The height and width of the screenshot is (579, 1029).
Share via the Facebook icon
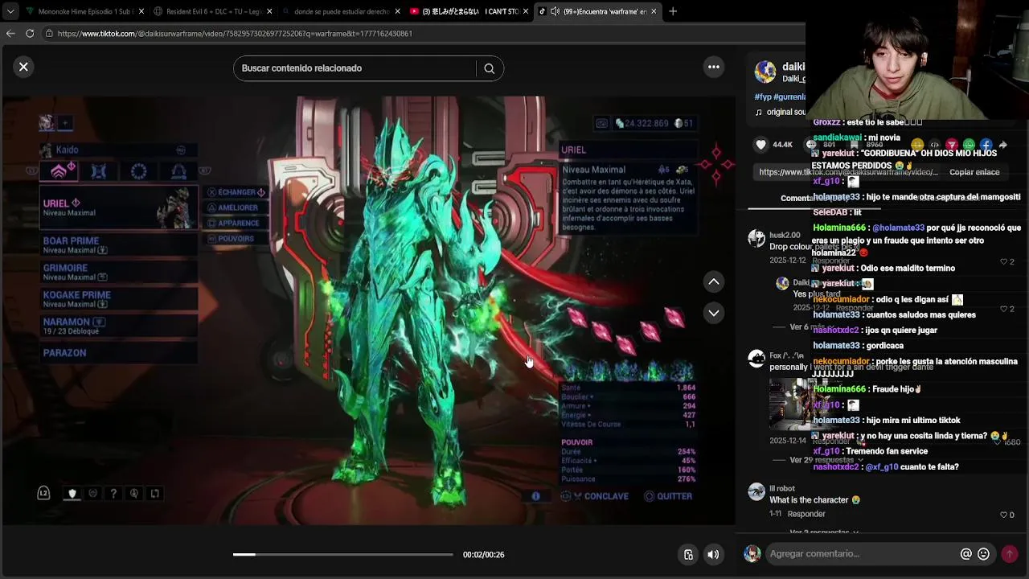coord(986,145)
